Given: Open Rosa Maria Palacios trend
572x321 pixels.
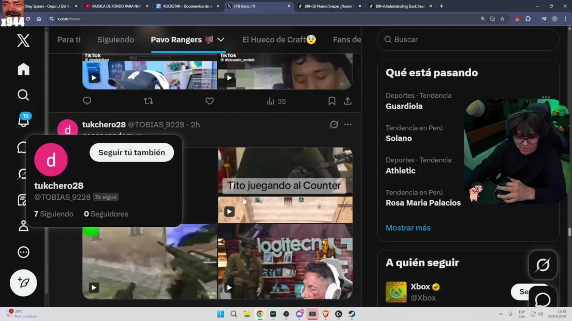Looking at the screenshot, I should pos(423,203).
